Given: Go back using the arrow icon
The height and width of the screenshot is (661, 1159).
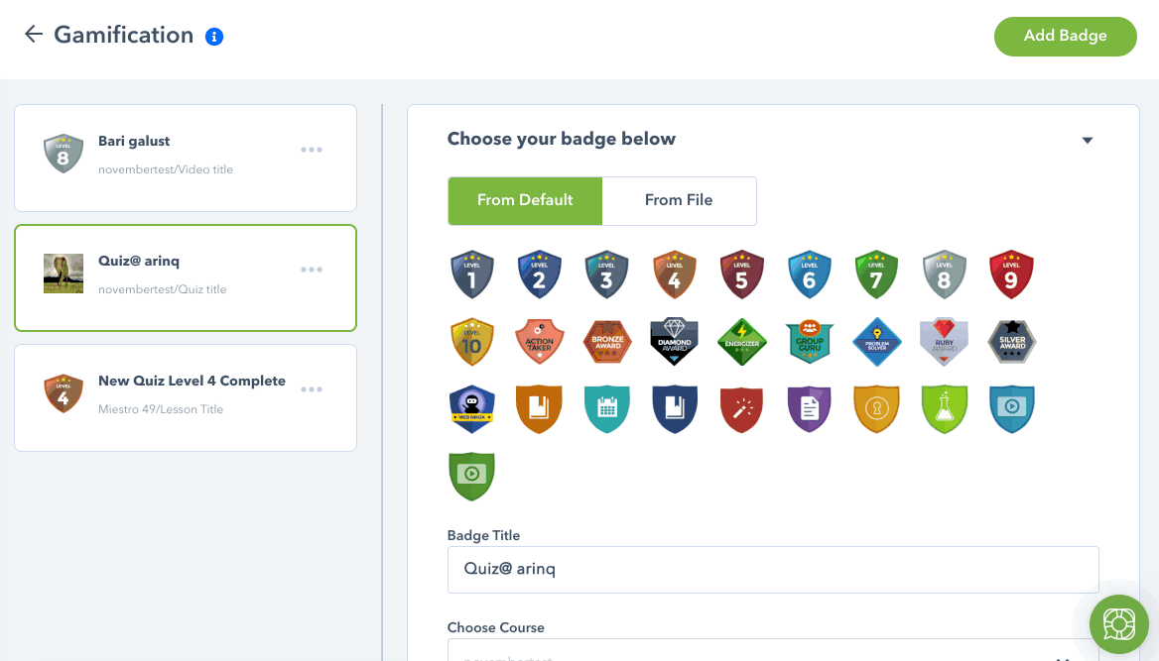Looking at the screenshot, I should pyautogui.click(x=34, y=34).
